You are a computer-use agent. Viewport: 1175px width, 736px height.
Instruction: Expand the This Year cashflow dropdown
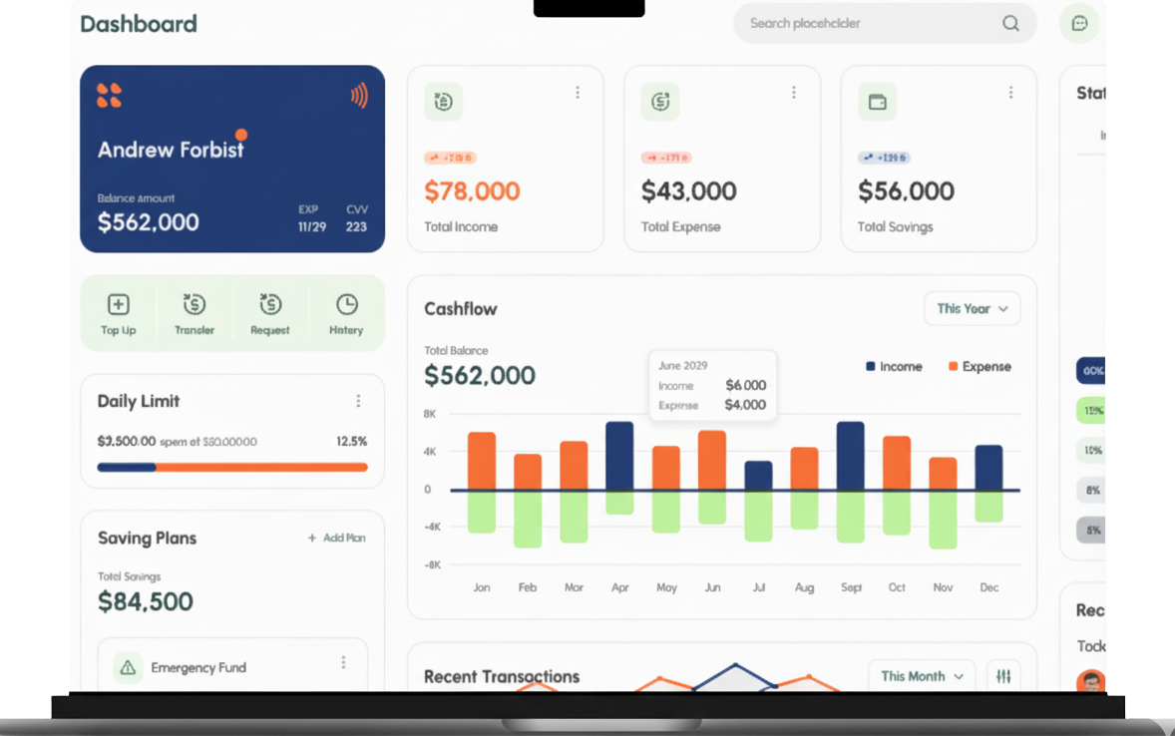(972, 309)
